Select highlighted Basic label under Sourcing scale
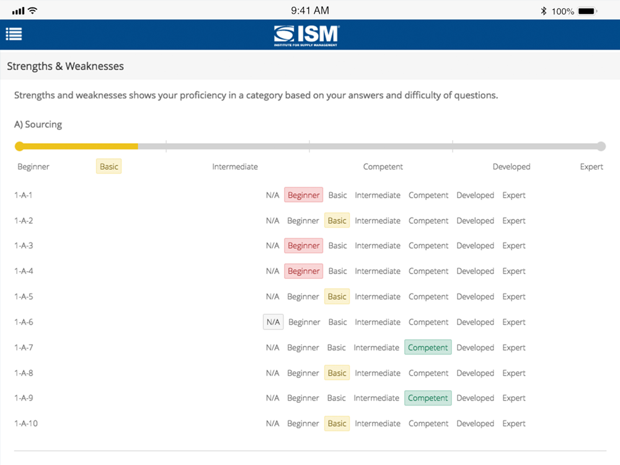The width and height of the screenshot is (620, 465). (x=108, y=166)
